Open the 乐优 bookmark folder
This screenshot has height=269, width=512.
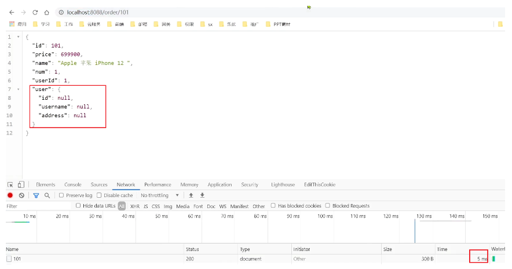point(228,24)
